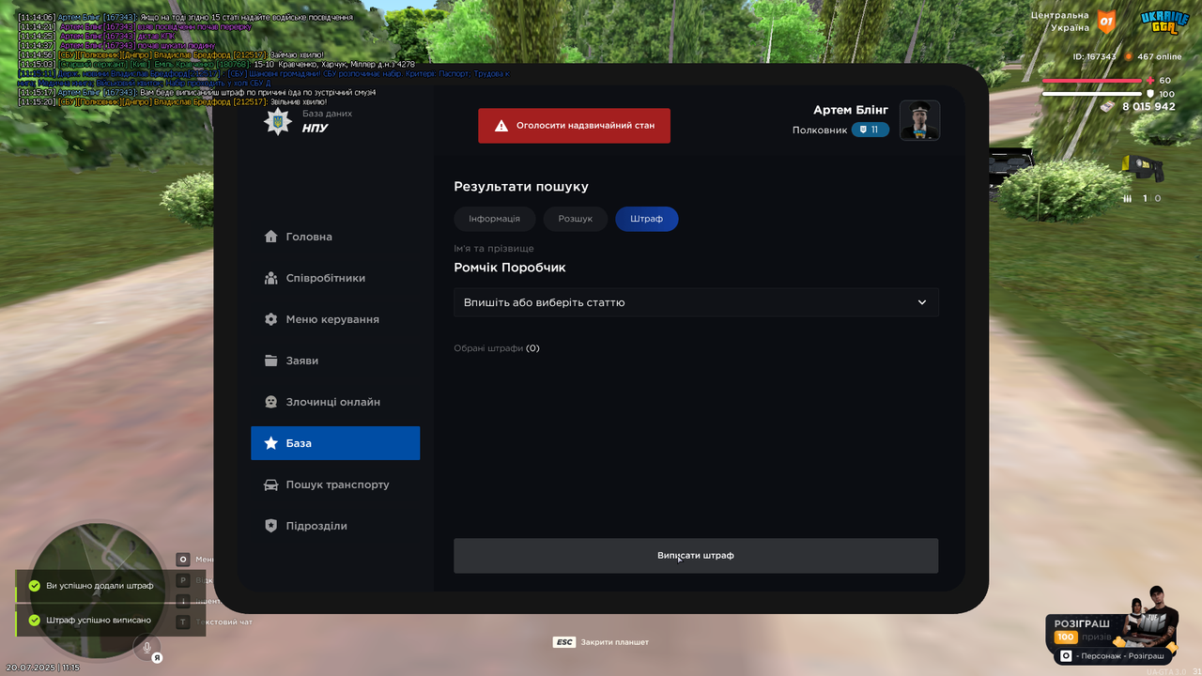Click the red health bar
The image size is (1202, 676).
[1092, 81]
